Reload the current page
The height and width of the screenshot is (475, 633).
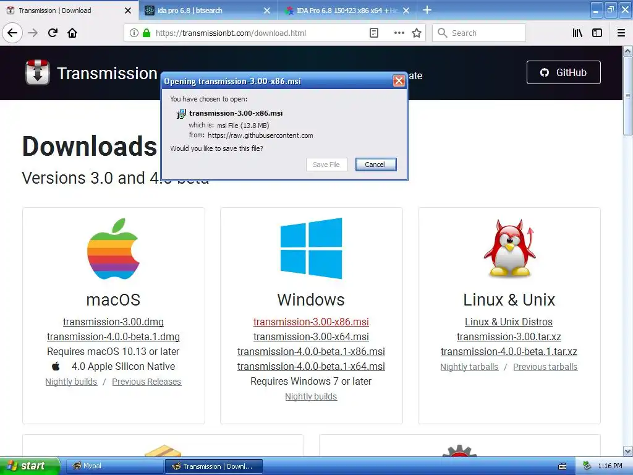tap(53, 33)
